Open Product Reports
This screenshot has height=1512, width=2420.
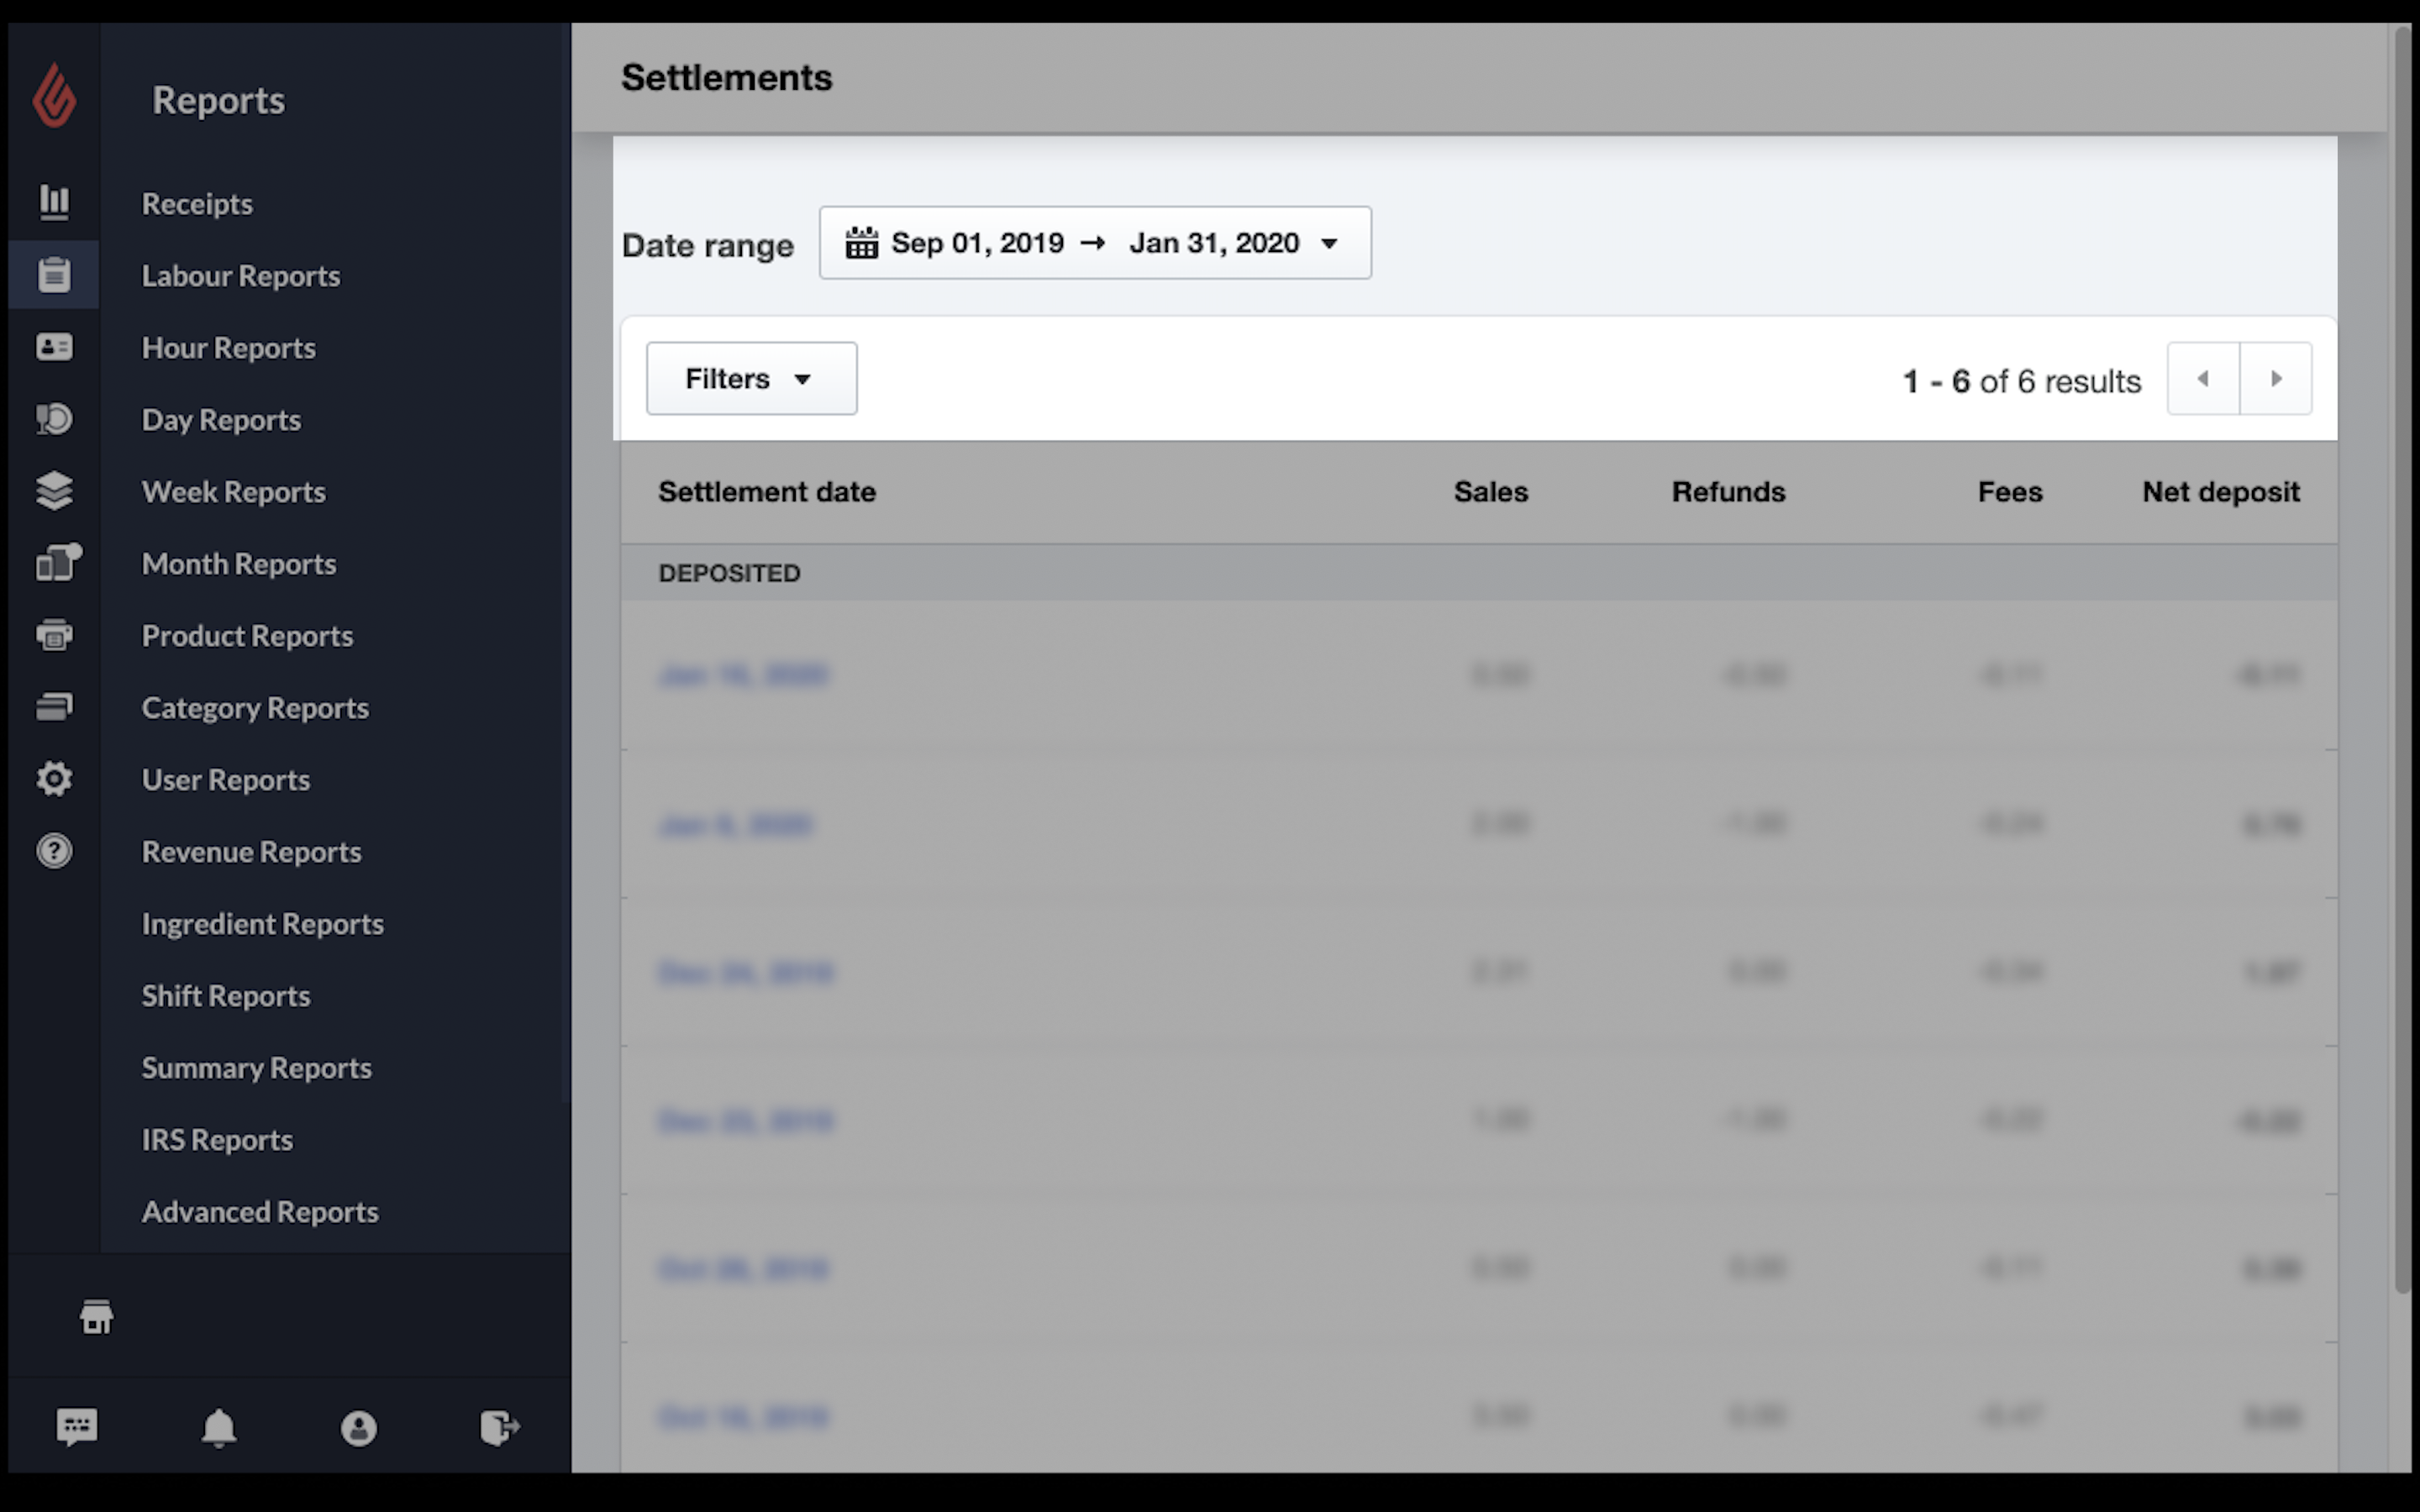click(247, 635)
